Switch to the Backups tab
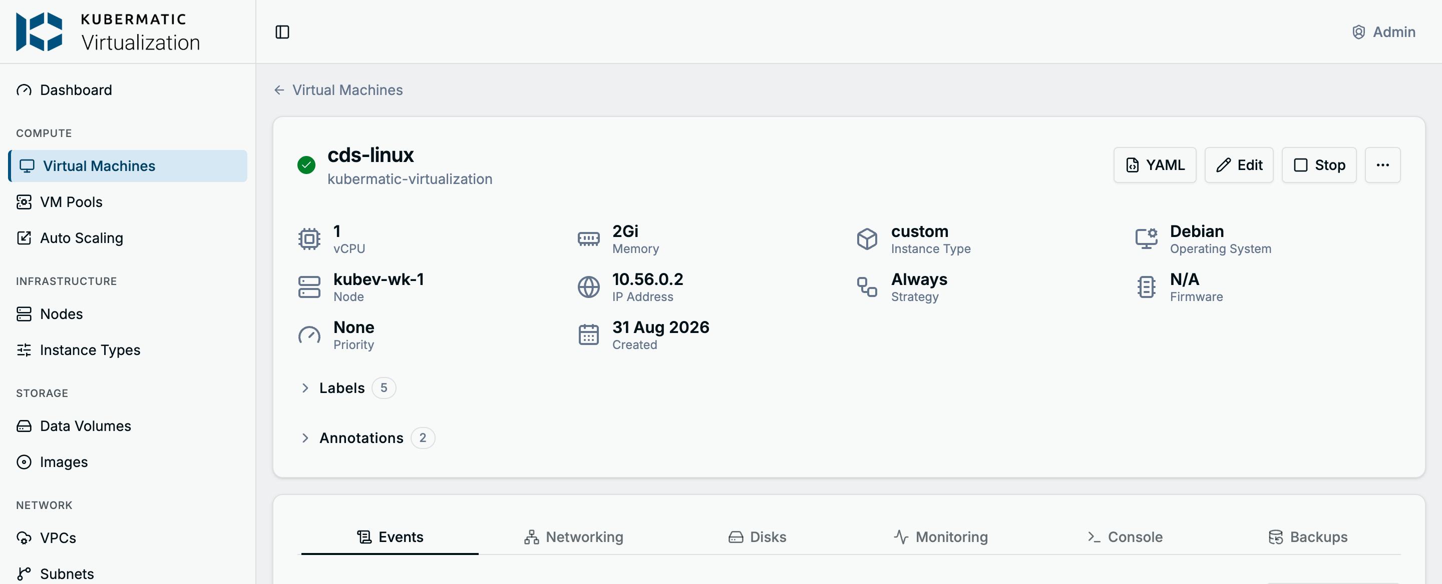 click(x=1308, y=537)
